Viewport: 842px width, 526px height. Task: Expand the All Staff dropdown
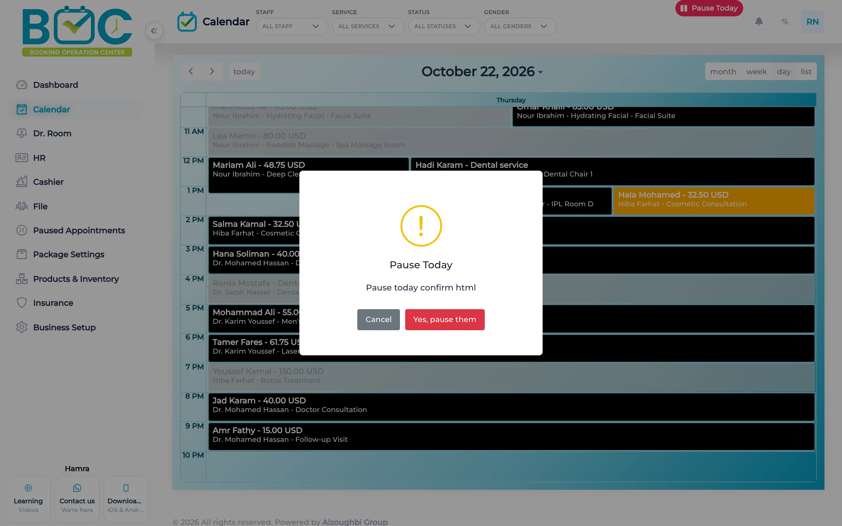pyautogui.click(x=291, y=26)
